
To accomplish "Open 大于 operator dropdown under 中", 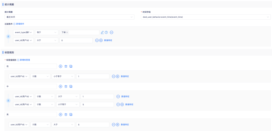I will (68, 96).
